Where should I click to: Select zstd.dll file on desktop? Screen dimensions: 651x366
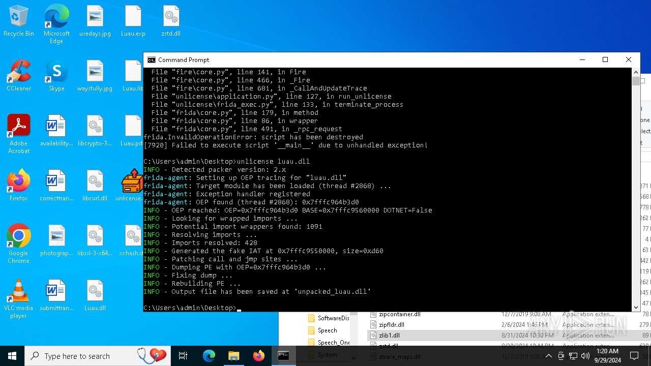pos(171,21)
